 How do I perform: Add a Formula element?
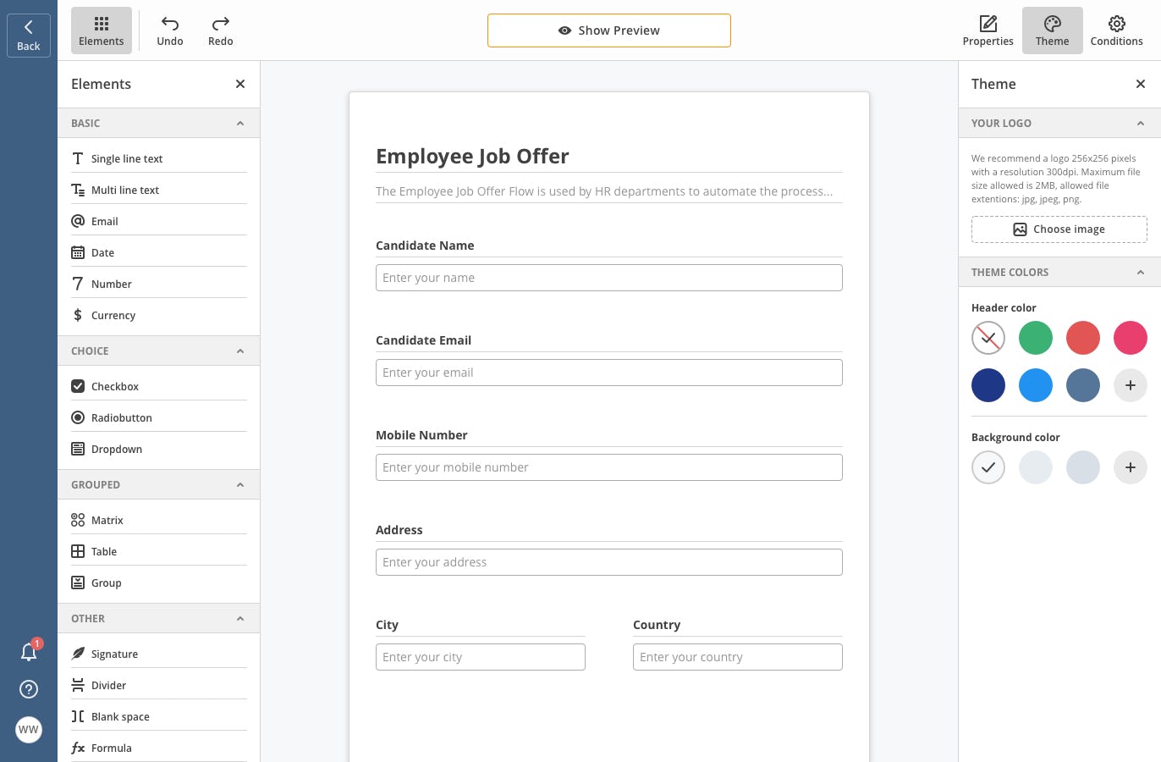(x=111, y=748)
